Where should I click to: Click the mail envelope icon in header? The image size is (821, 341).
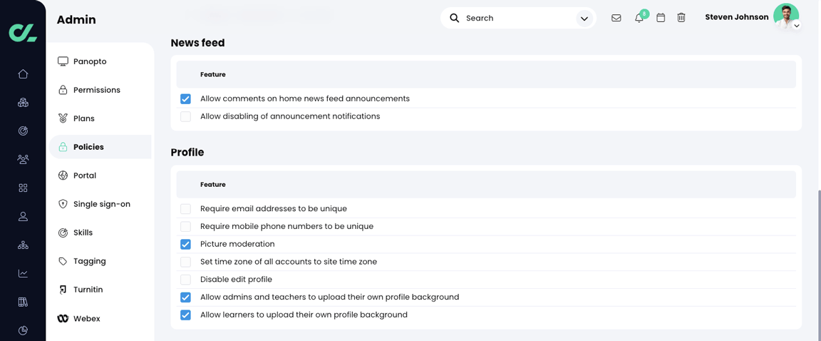pyautogui.click(x=616, y=18)
